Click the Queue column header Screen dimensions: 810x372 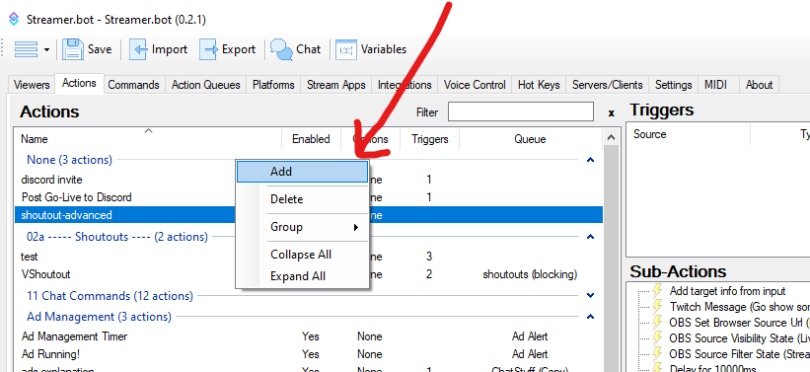(x=530, y=139)
